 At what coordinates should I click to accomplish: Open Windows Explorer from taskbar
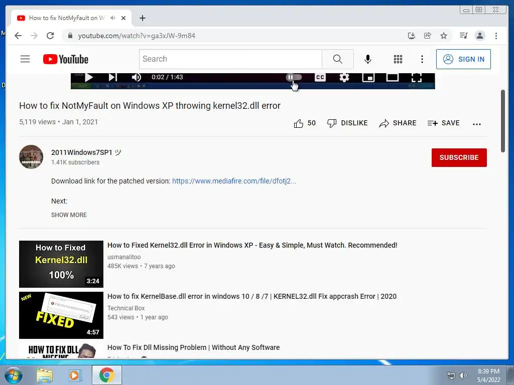click(x=45, y=375)
